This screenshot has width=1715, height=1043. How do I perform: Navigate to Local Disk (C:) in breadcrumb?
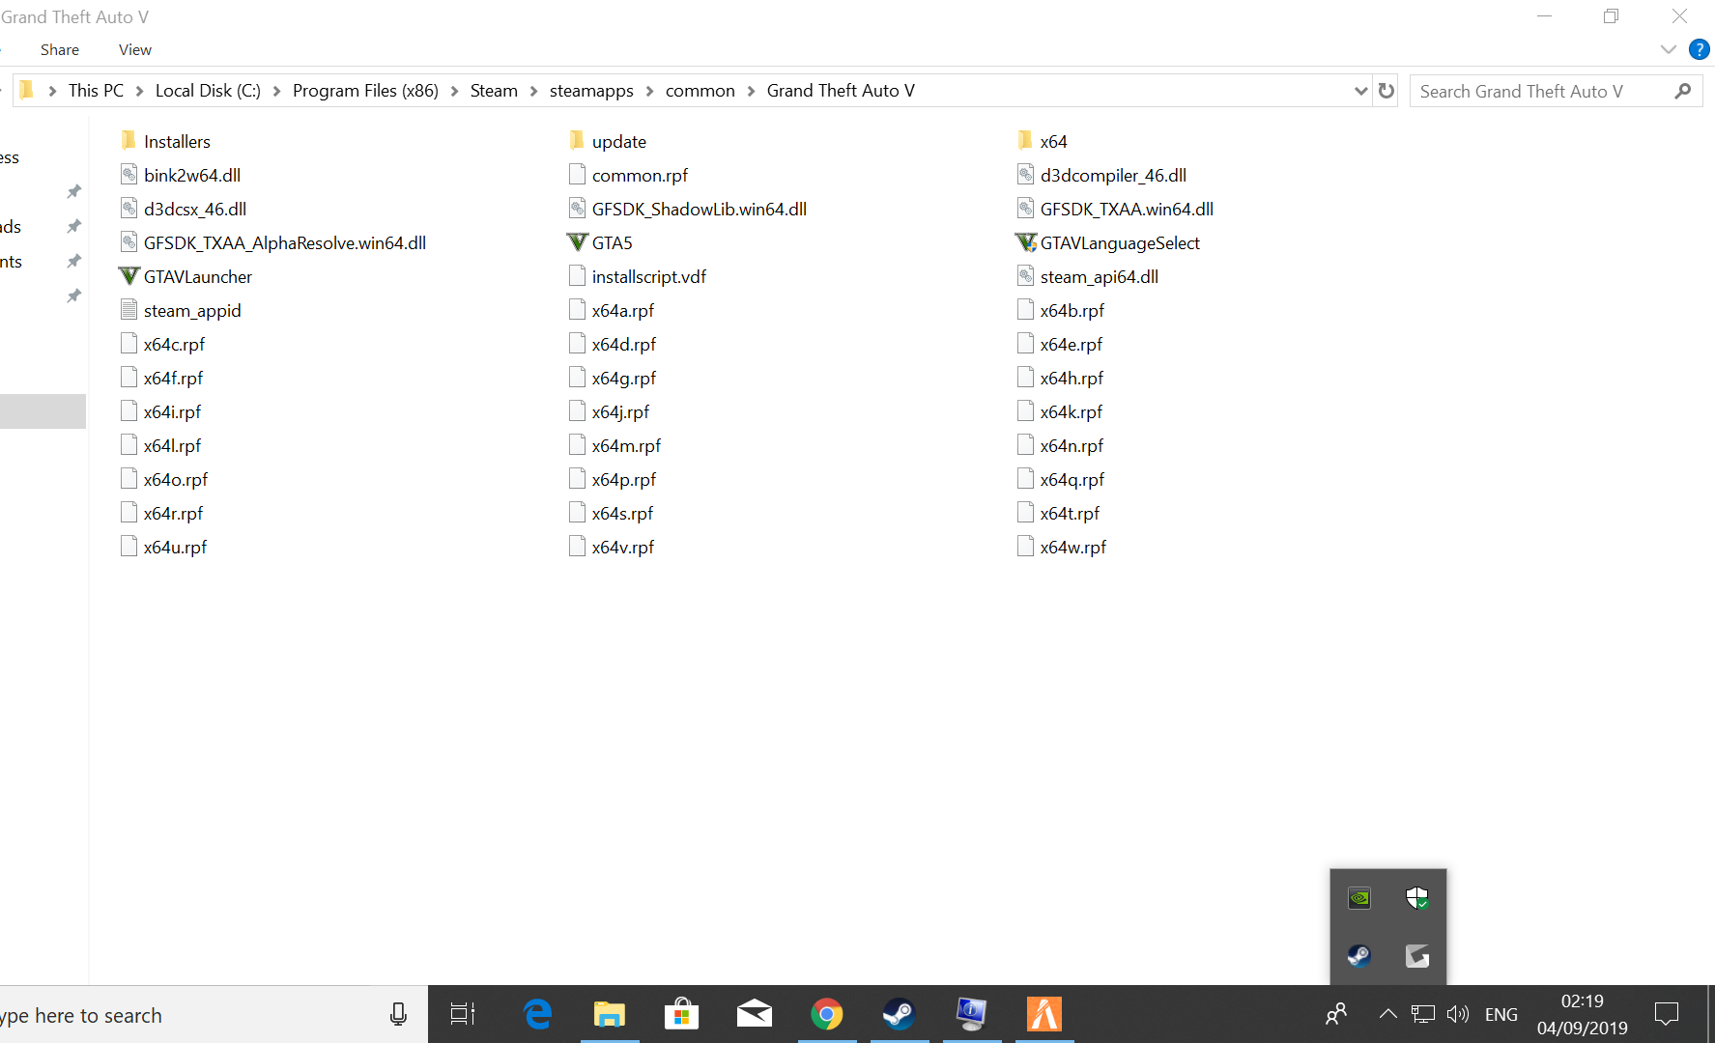208,91
